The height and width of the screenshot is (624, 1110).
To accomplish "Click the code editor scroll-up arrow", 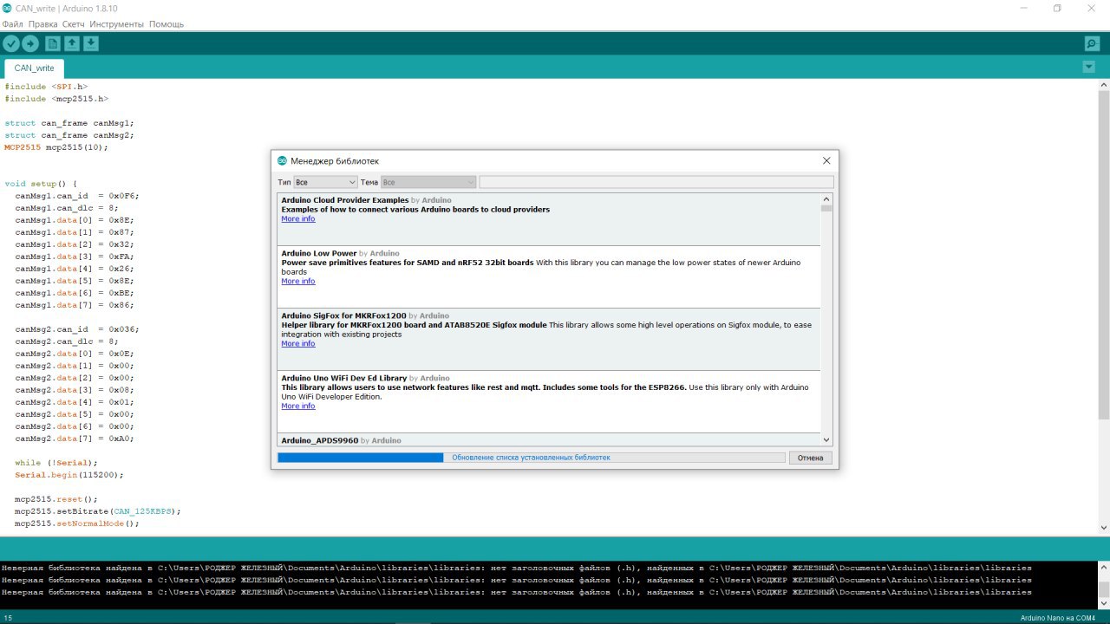I will [x=1104, y=85].
